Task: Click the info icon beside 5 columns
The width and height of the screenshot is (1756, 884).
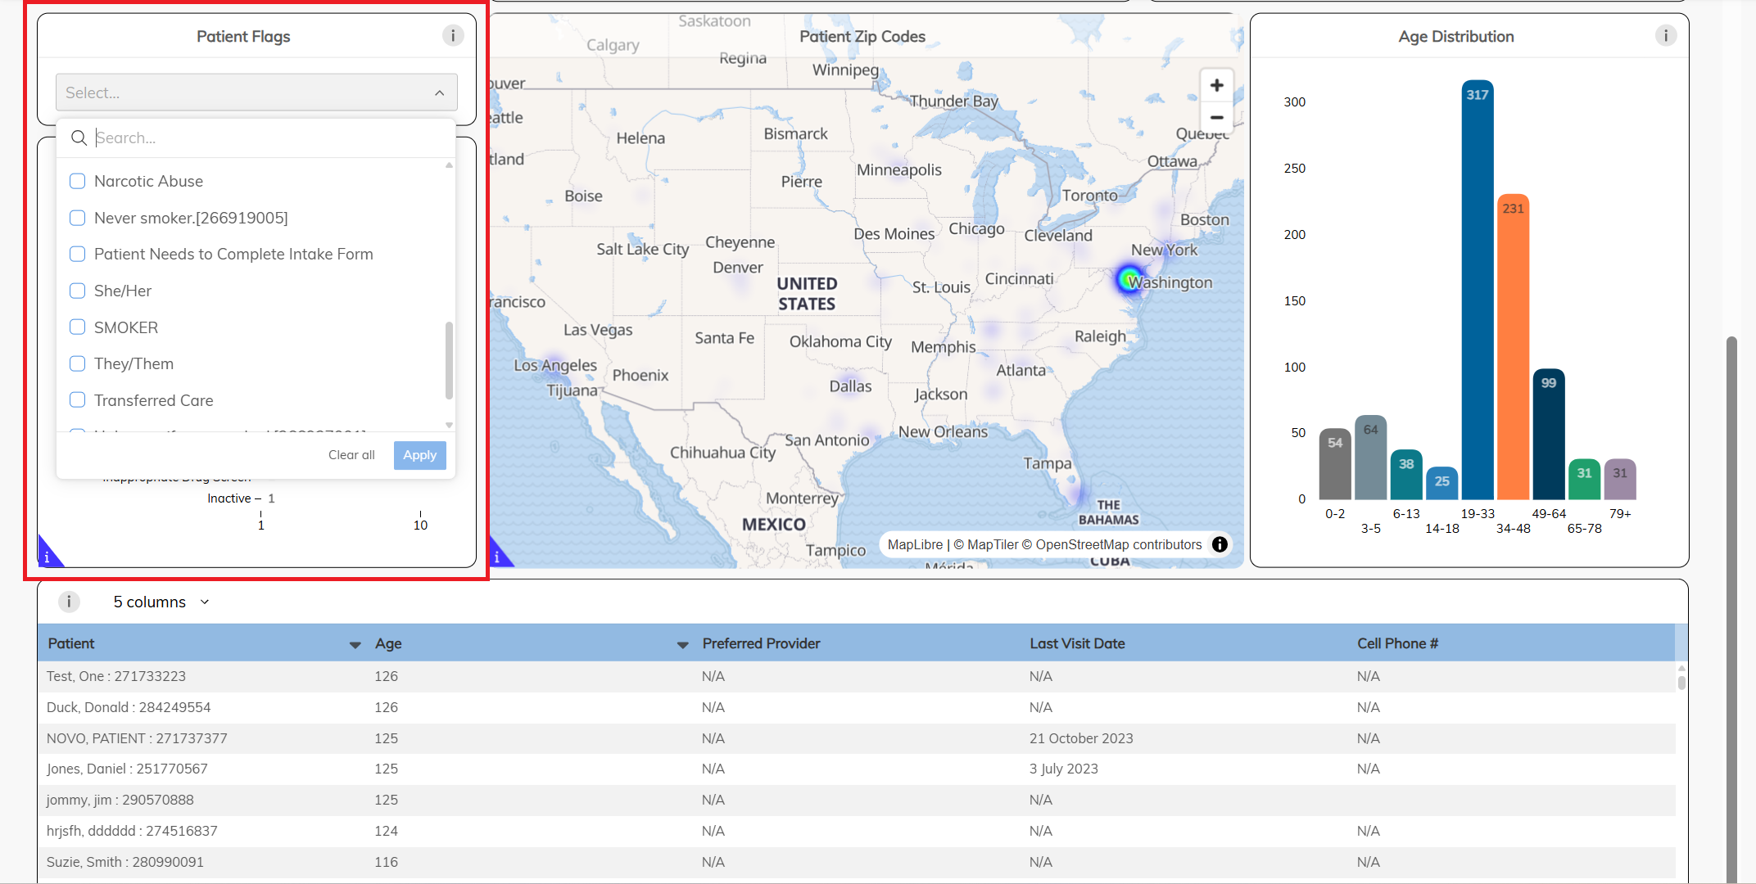Action: pyautogui.click(x=69, y=602)
